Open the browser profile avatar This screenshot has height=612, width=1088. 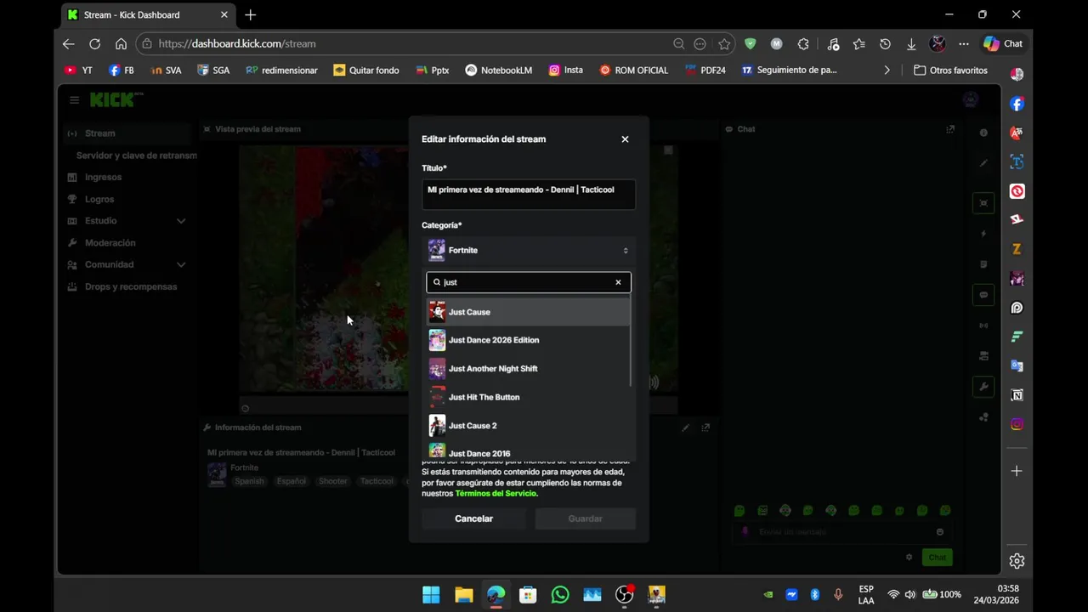(x=938, y=43)
